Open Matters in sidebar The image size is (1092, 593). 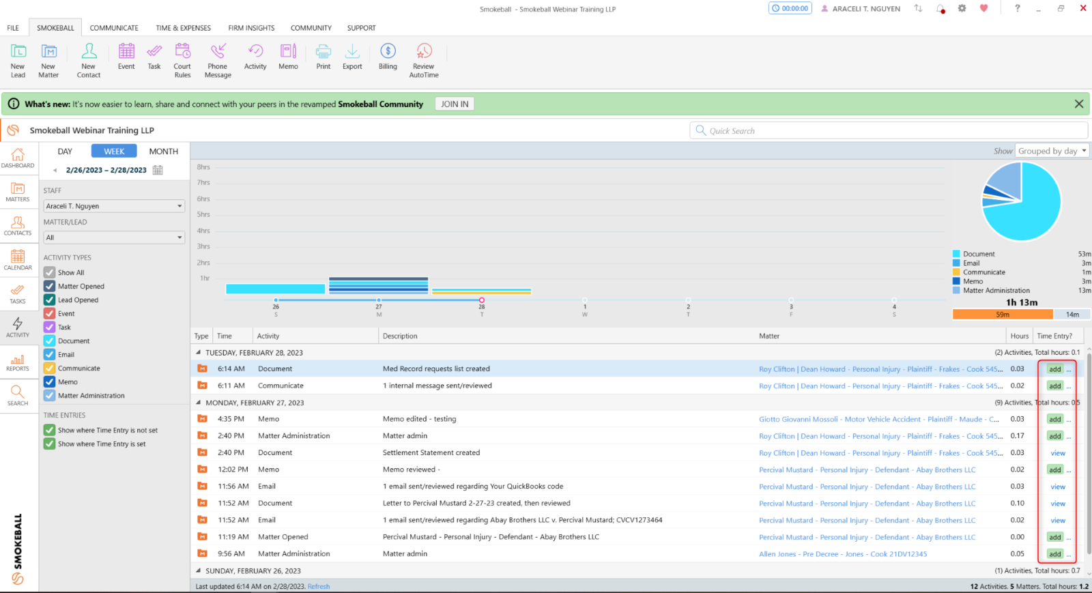[x=18, y=192]
